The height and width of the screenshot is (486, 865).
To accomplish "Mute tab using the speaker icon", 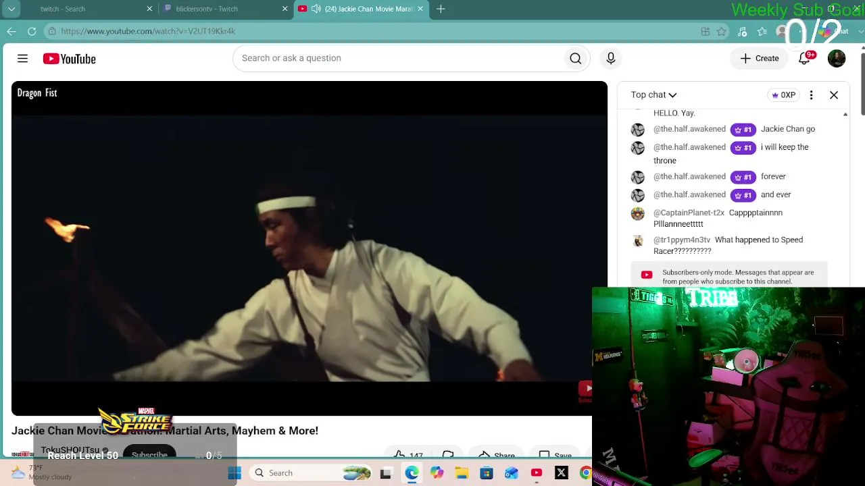I will point(316,9).
